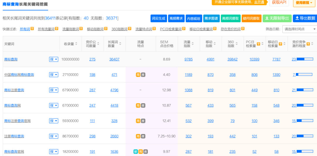Click 移 traffic badge in 商标查询官网 row

(136, 152)
